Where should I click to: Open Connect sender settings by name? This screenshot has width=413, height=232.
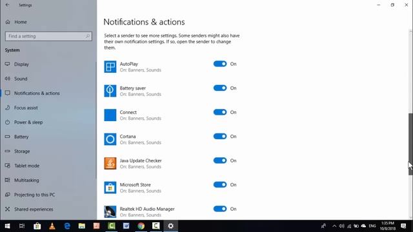pos(128,112)
